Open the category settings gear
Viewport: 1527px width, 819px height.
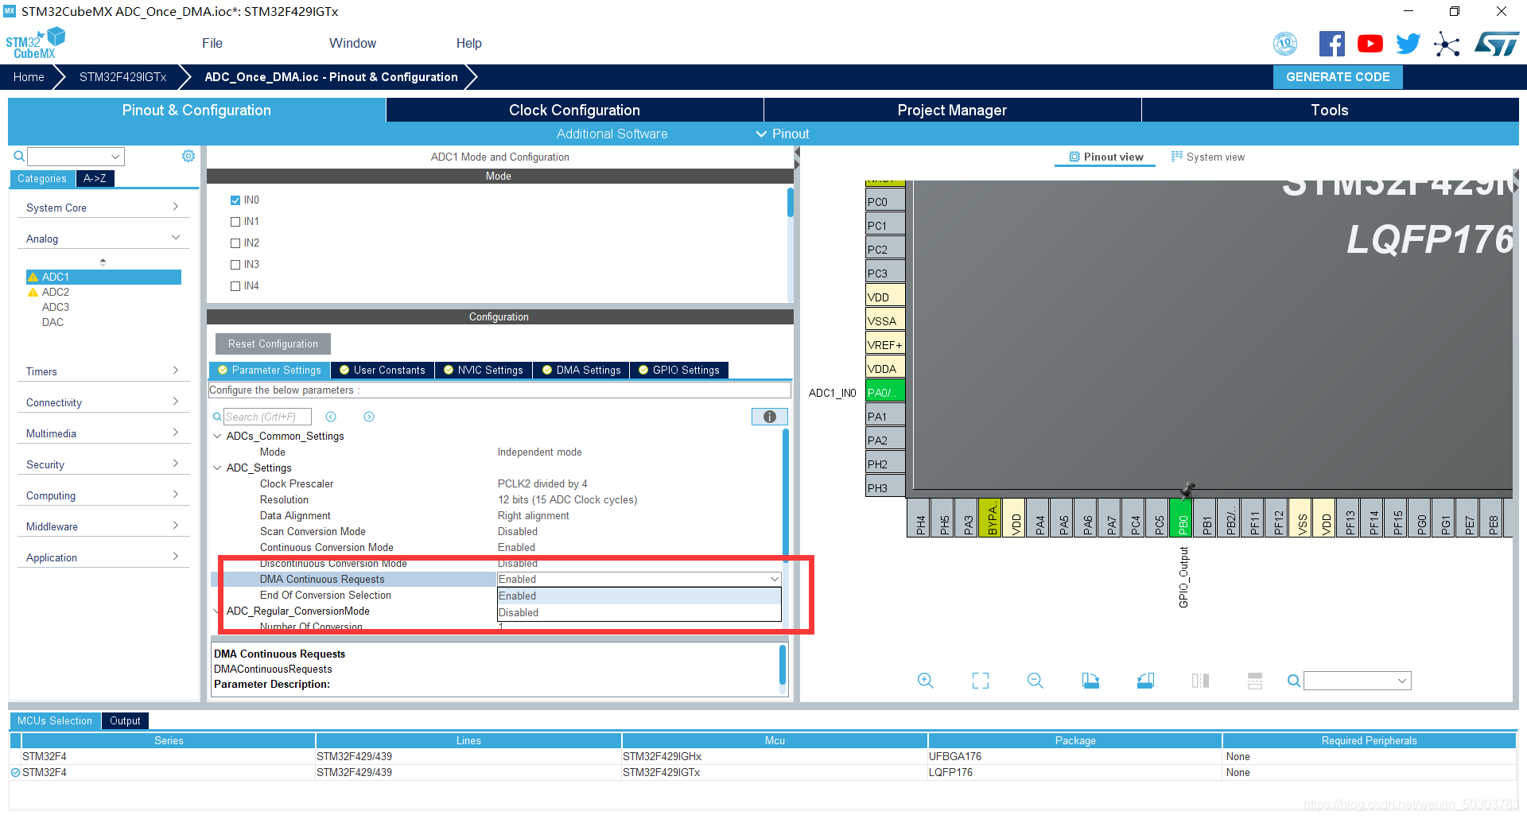coord(188,156)
